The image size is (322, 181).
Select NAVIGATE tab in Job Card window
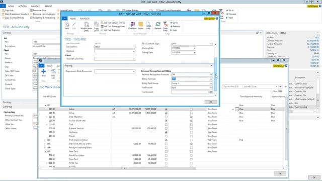click(36, 6)
